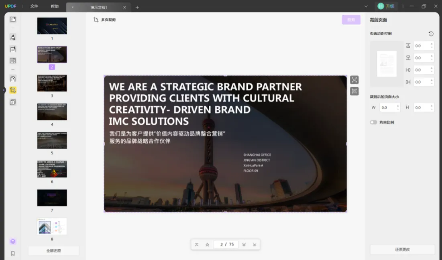Click the 裁剪页面 panel heading
The height and width of the screenshot is (260, 442).
point(378,20)
